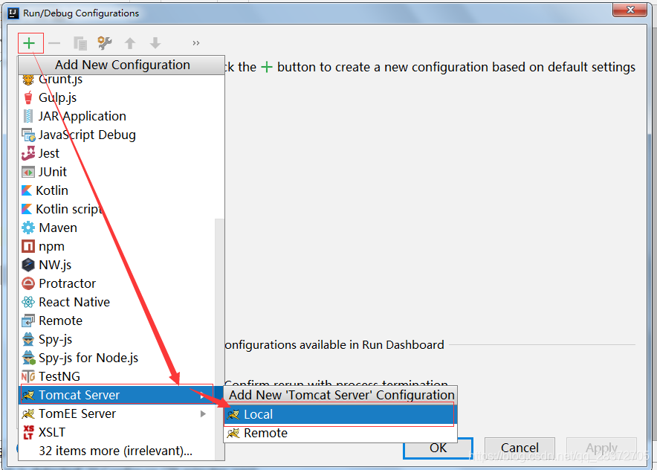Select XSLT configuration type
The width and height of the screenshot is (657, 470).
tap(117, 432)
